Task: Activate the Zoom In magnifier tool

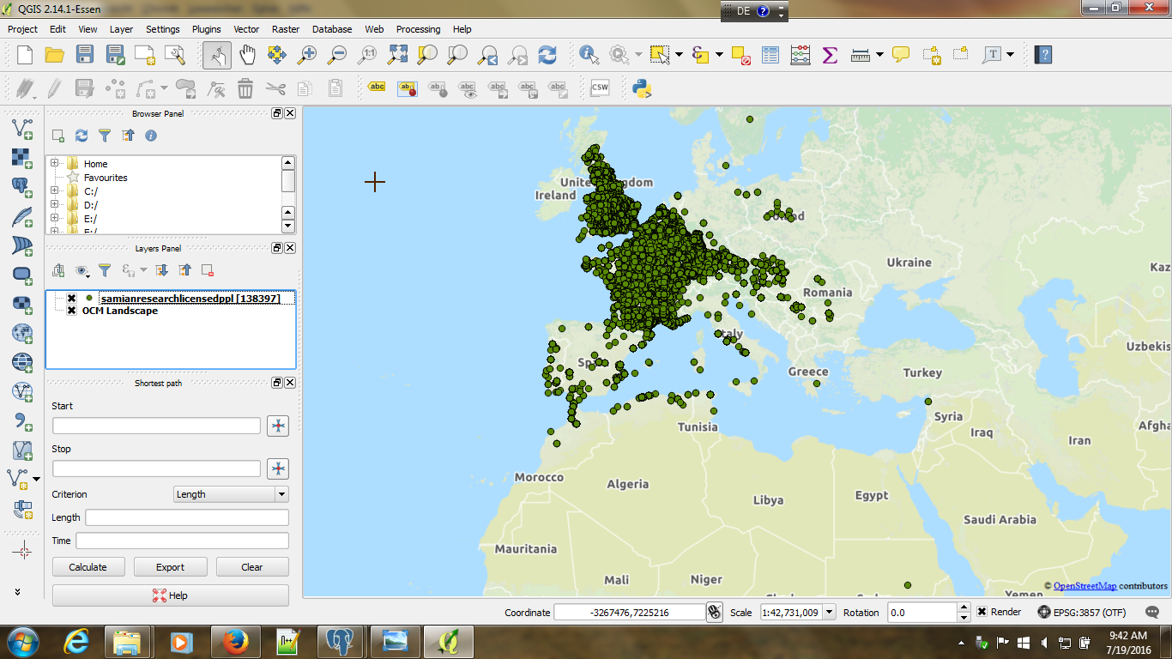Action: pyautogui.click(x=306, y=55)
